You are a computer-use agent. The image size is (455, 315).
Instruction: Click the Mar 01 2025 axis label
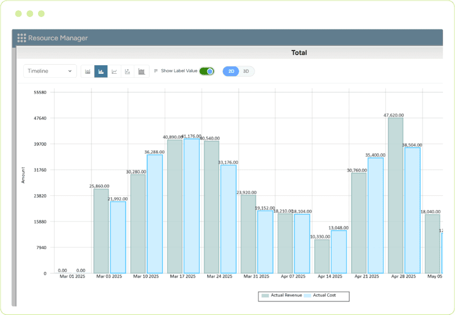(x=72, y=276)
